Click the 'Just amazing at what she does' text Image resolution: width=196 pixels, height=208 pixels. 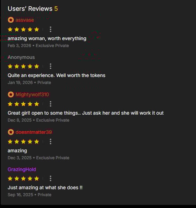point(45,188)
